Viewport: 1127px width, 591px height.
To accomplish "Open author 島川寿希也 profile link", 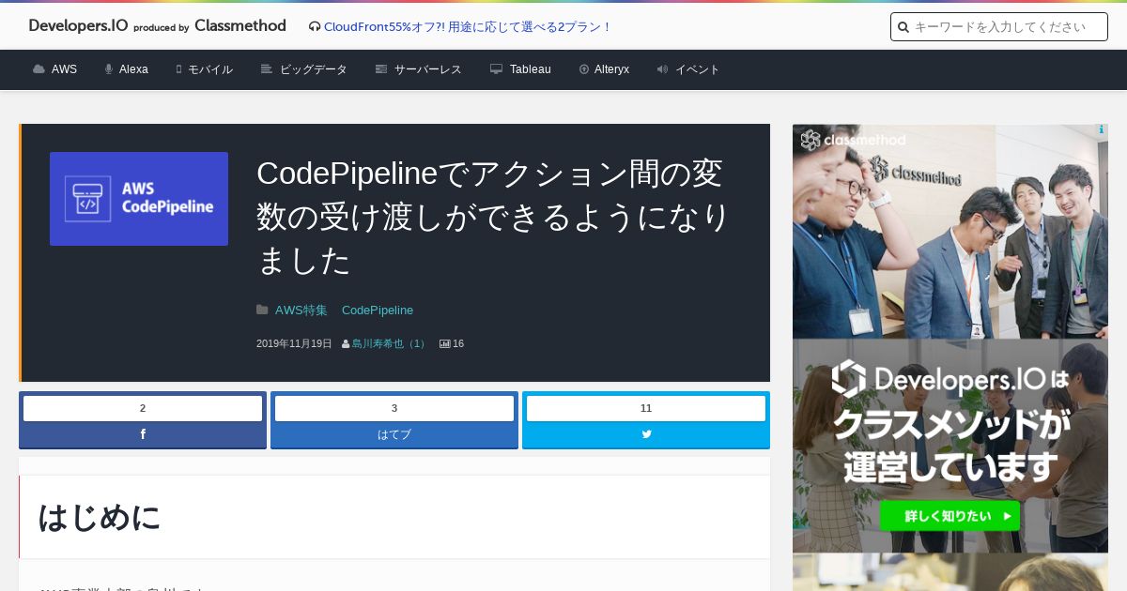I will [390, 344].
